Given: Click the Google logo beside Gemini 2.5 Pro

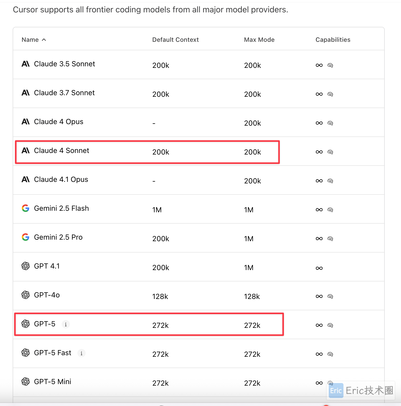Looking at the screenshot, I should (x=26, y=237).
